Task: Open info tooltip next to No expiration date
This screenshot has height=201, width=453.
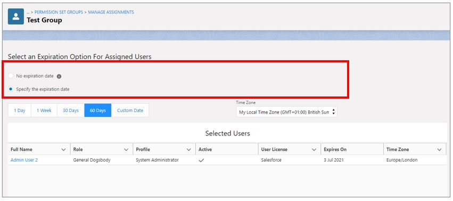Action: (59, 76)
